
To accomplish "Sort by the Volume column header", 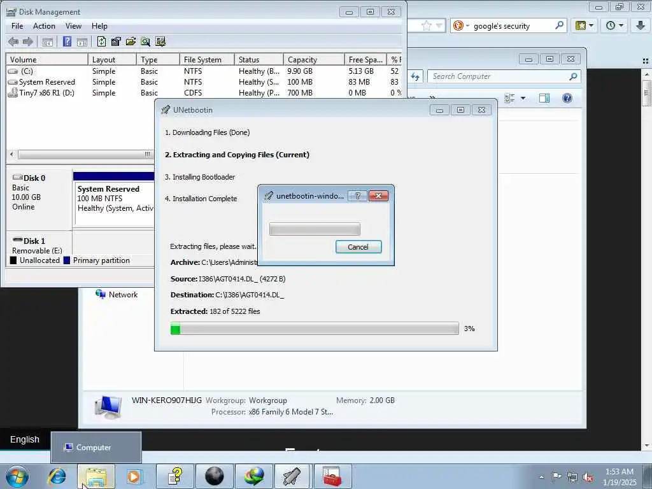I will coord(46,59).
